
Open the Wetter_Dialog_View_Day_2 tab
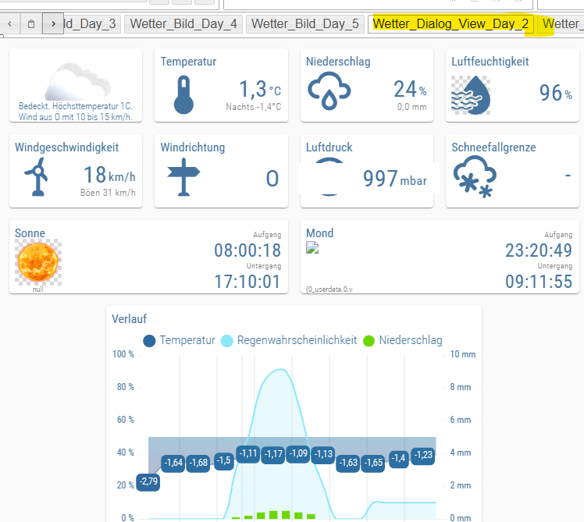[x=450, y=24]
